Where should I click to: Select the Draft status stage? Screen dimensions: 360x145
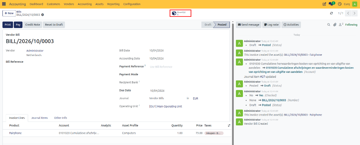click(208, 25)
